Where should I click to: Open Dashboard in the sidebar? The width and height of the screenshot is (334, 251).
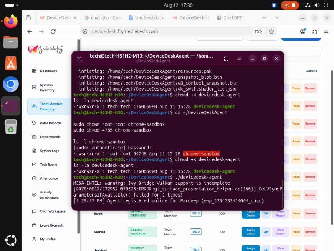point(49,71)
